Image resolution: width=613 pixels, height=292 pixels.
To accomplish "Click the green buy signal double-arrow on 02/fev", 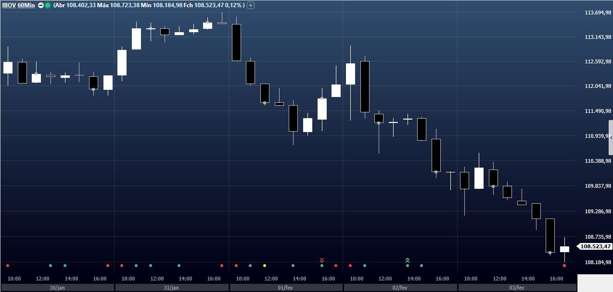I will click(408, 260).
